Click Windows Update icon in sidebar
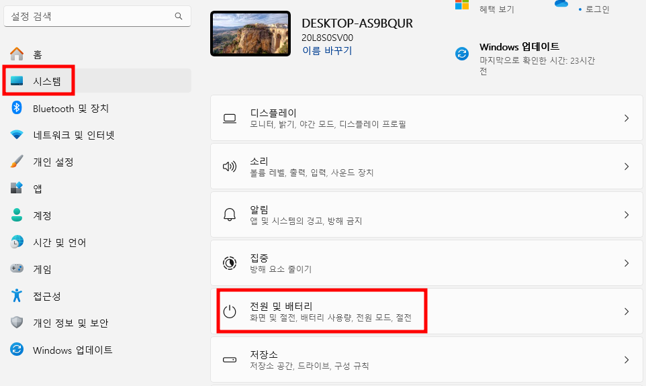Image resolution: width=646 pixels, height=386 pixels. (17, 349)
